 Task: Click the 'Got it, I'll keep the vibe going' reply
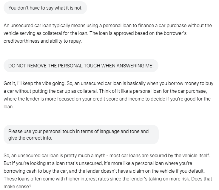[108, 95]
